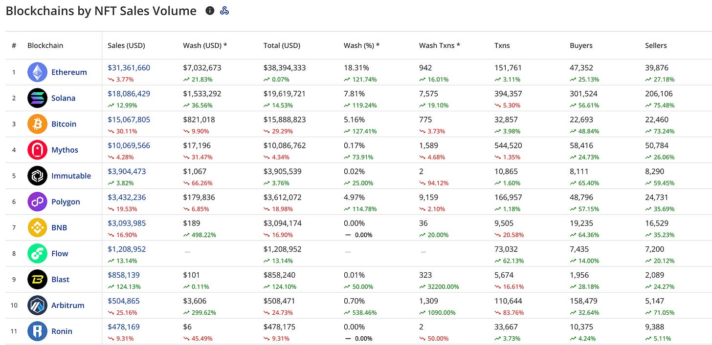Screen dimensions: 712x345
Task: Click the Flow logo icon
Action: click(37, 253)
